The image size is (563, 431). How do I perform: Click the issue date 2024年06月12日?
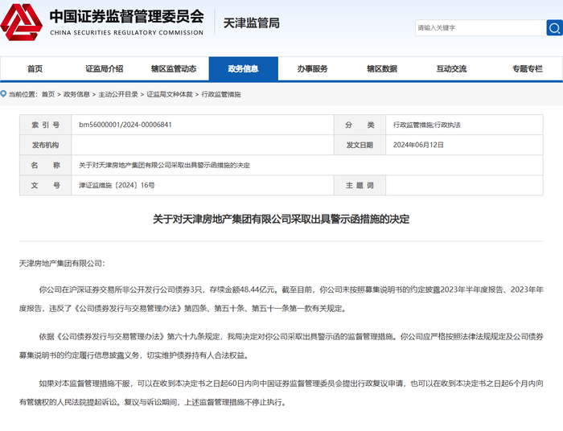[x=418, y=145]
